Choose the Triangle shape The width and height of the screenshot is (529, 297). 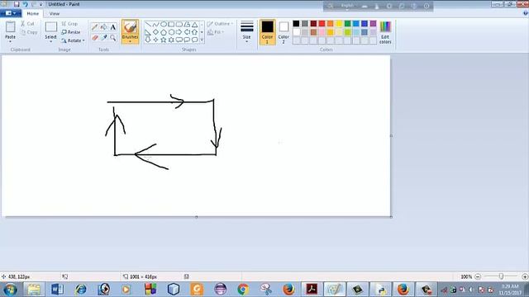coord(195,24)
